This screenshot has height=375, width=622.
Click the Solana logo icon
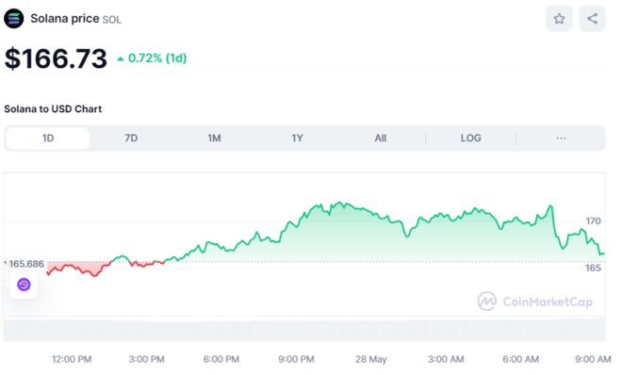[14, 19]
